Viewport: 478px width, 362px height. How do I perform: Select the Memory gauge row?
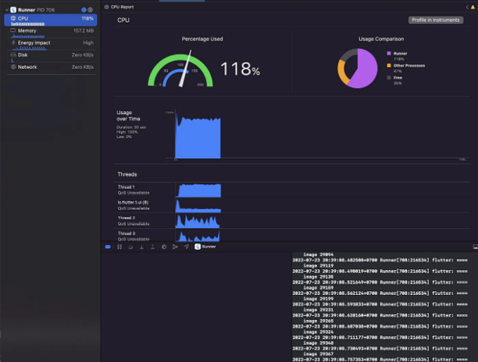coord(51,32)
